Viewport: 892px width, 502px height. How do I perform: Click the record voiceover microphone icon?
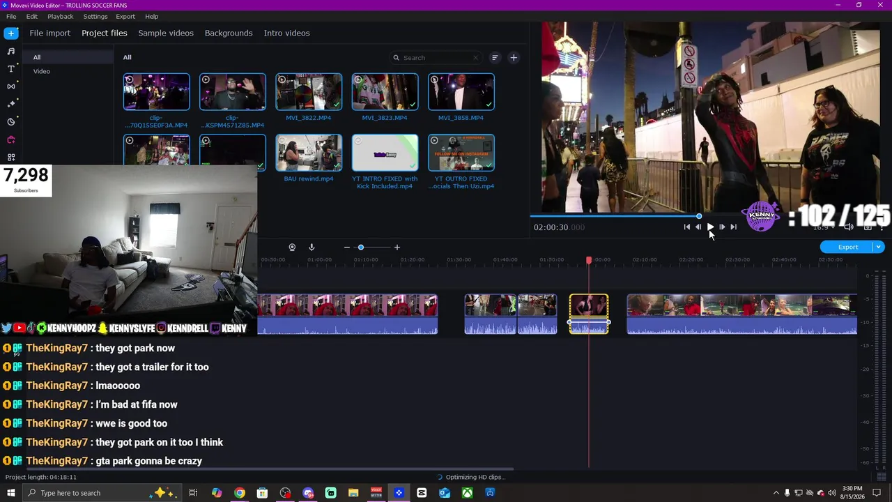(x=312, y=248)
